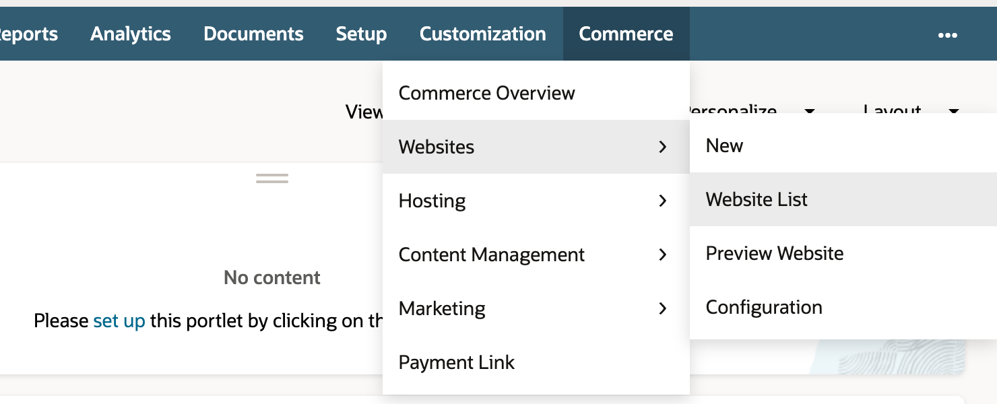Open the Analytics menu

tap(131, 34)
